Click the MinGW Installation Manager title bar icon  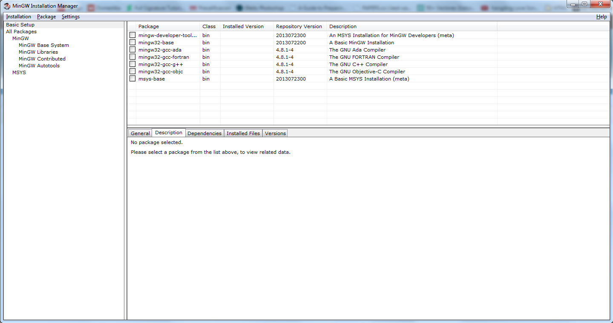(7, 6)
